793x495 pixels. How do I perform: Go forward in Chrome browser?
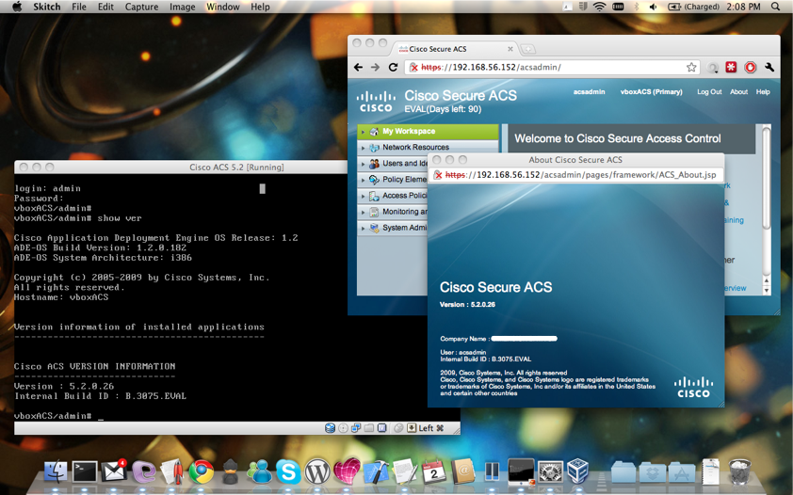point(375,67)
